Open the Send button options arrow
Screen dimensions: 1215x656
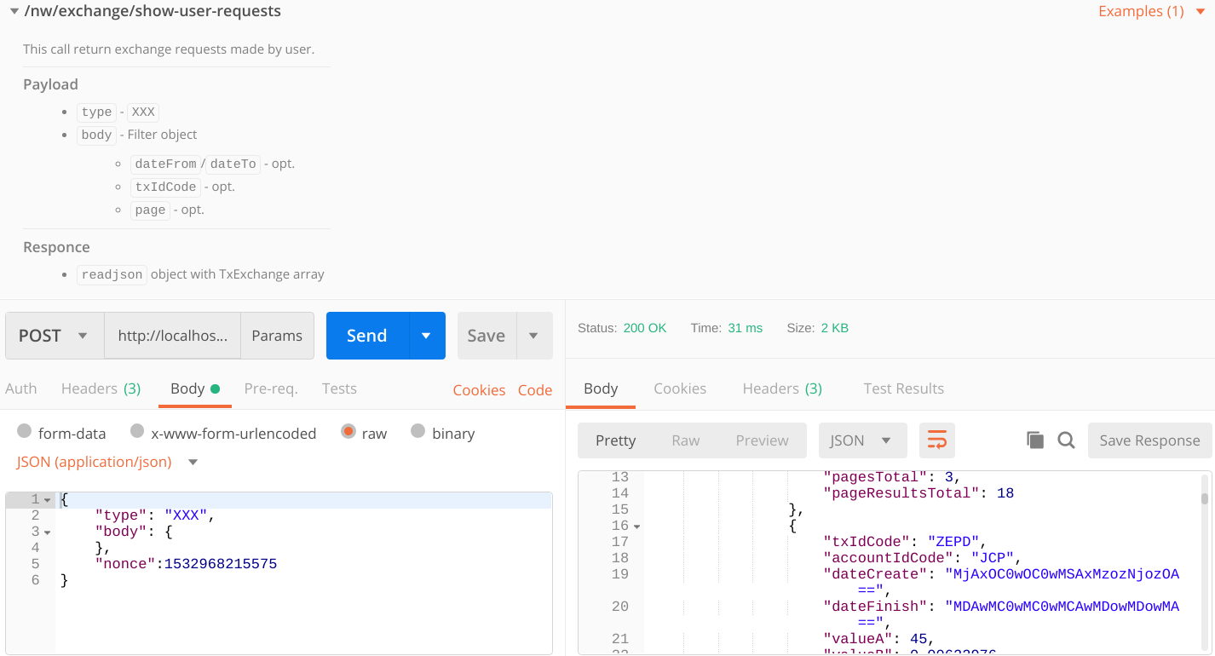pyautogui.click(x=426, y=336)
